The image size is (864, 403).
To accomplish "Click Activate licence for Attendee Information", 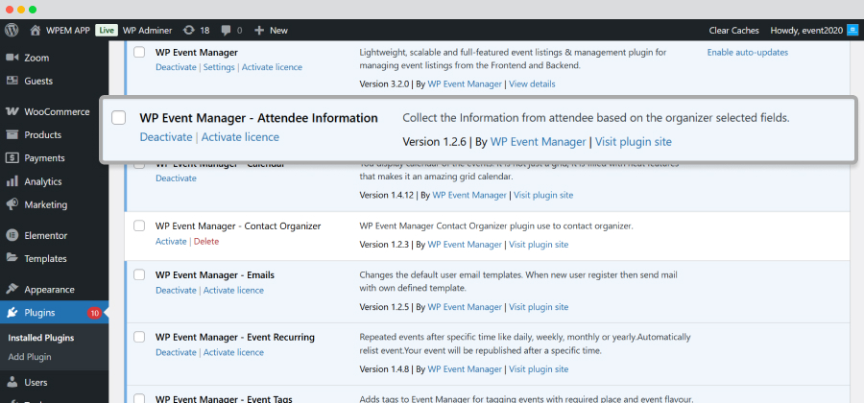I will 240,136.
